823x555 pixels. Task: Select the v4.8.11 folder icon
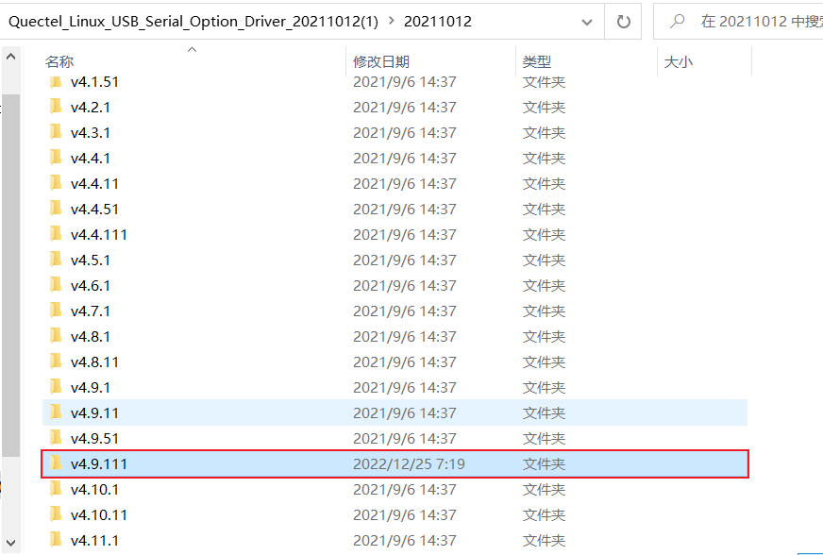click(x=56, y=362)
